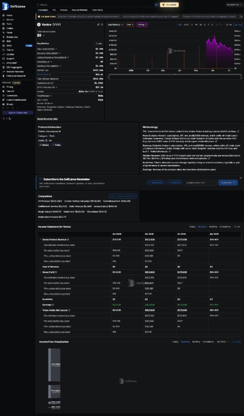The height and width of the screenshot is (416, 244).
Task: Open the Q2 2026 period dropdown
Action: (223, 342)
